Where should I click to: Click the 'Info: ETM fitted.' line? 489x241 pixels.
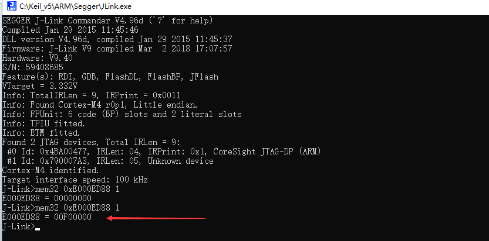click(41, 133)
